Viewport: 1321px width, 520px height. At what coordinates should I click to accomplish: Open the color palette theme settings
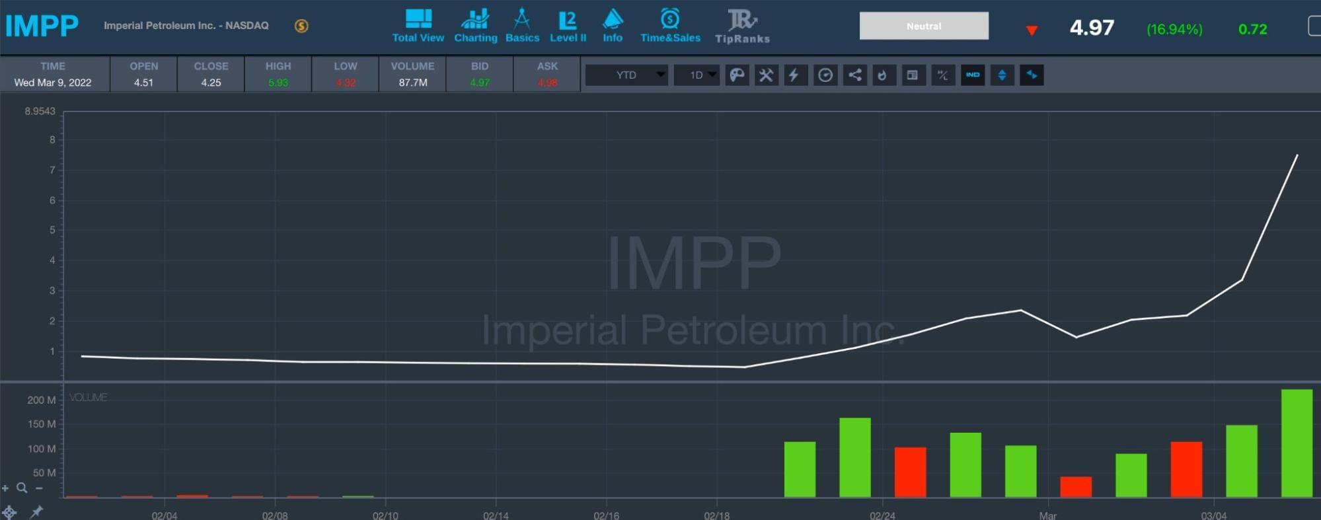(x=737, y=75)
